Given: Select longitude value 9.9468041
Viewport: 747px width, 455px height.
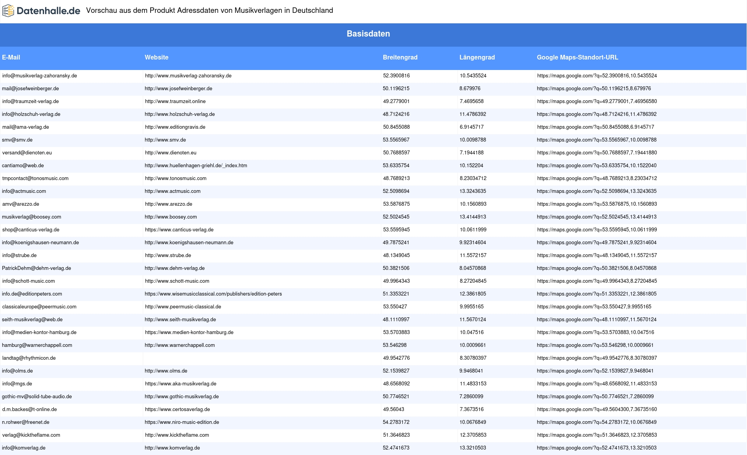Looking at the screenshot, I should tap(471, 371).
